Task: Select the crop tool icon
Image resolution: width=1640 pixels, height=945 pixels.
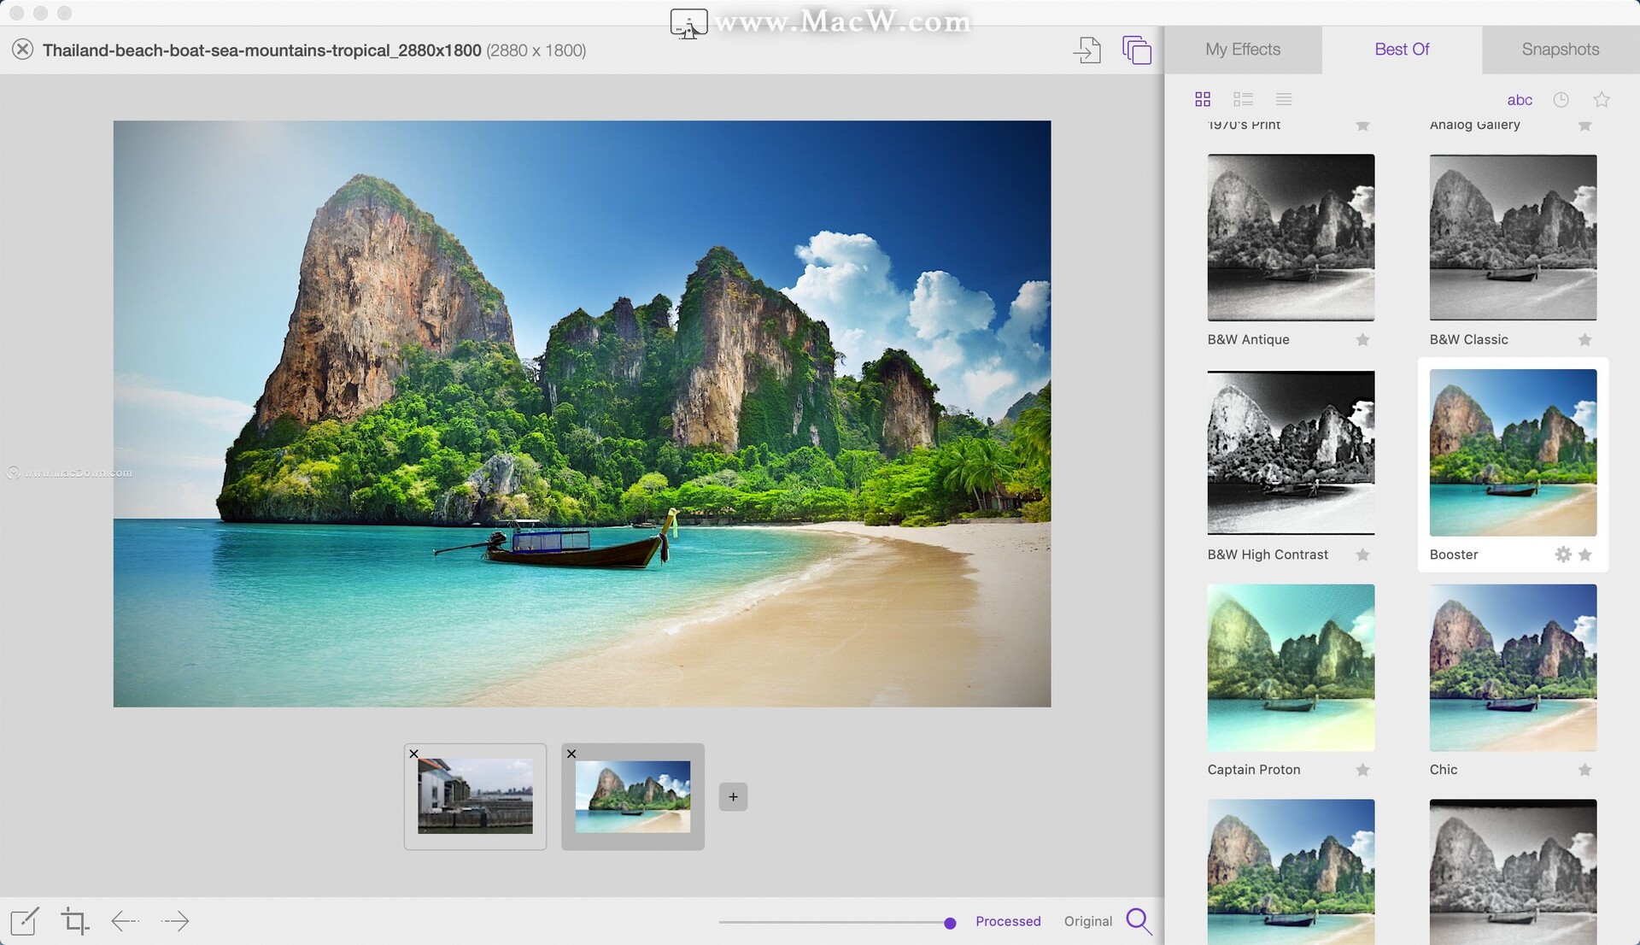Action: point(75,921)
